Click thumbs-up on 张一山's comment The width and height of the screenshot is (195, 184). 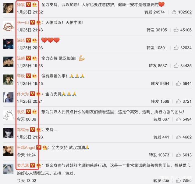coord(176,30)
